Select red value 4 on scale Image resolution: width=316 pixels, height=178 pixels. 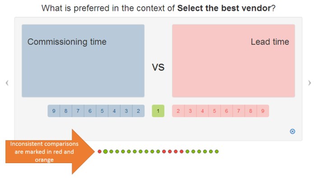click(202, 111)
